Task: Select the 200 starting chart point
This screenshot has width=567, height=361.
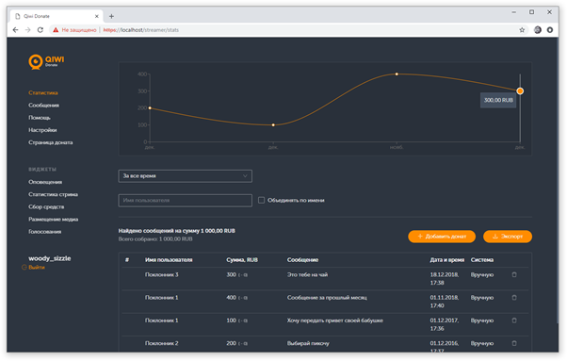Action: 150,107
